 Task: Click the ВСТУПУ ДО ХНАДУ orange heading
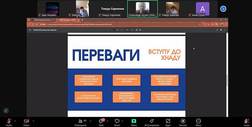click(164, 55)
